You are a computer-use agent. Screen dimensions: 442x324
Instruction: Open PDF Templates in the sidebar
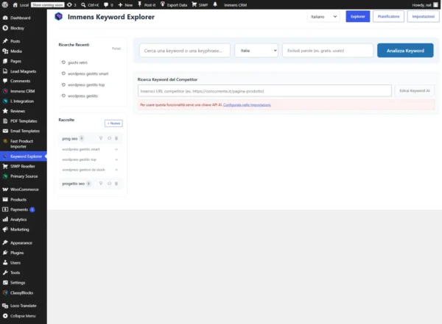coord(24,121)
